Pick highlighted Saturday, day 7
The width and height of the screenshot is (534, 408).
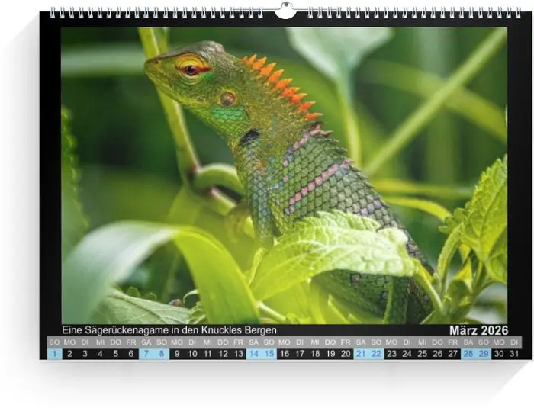pyautogui.click(x=146, y=354)
